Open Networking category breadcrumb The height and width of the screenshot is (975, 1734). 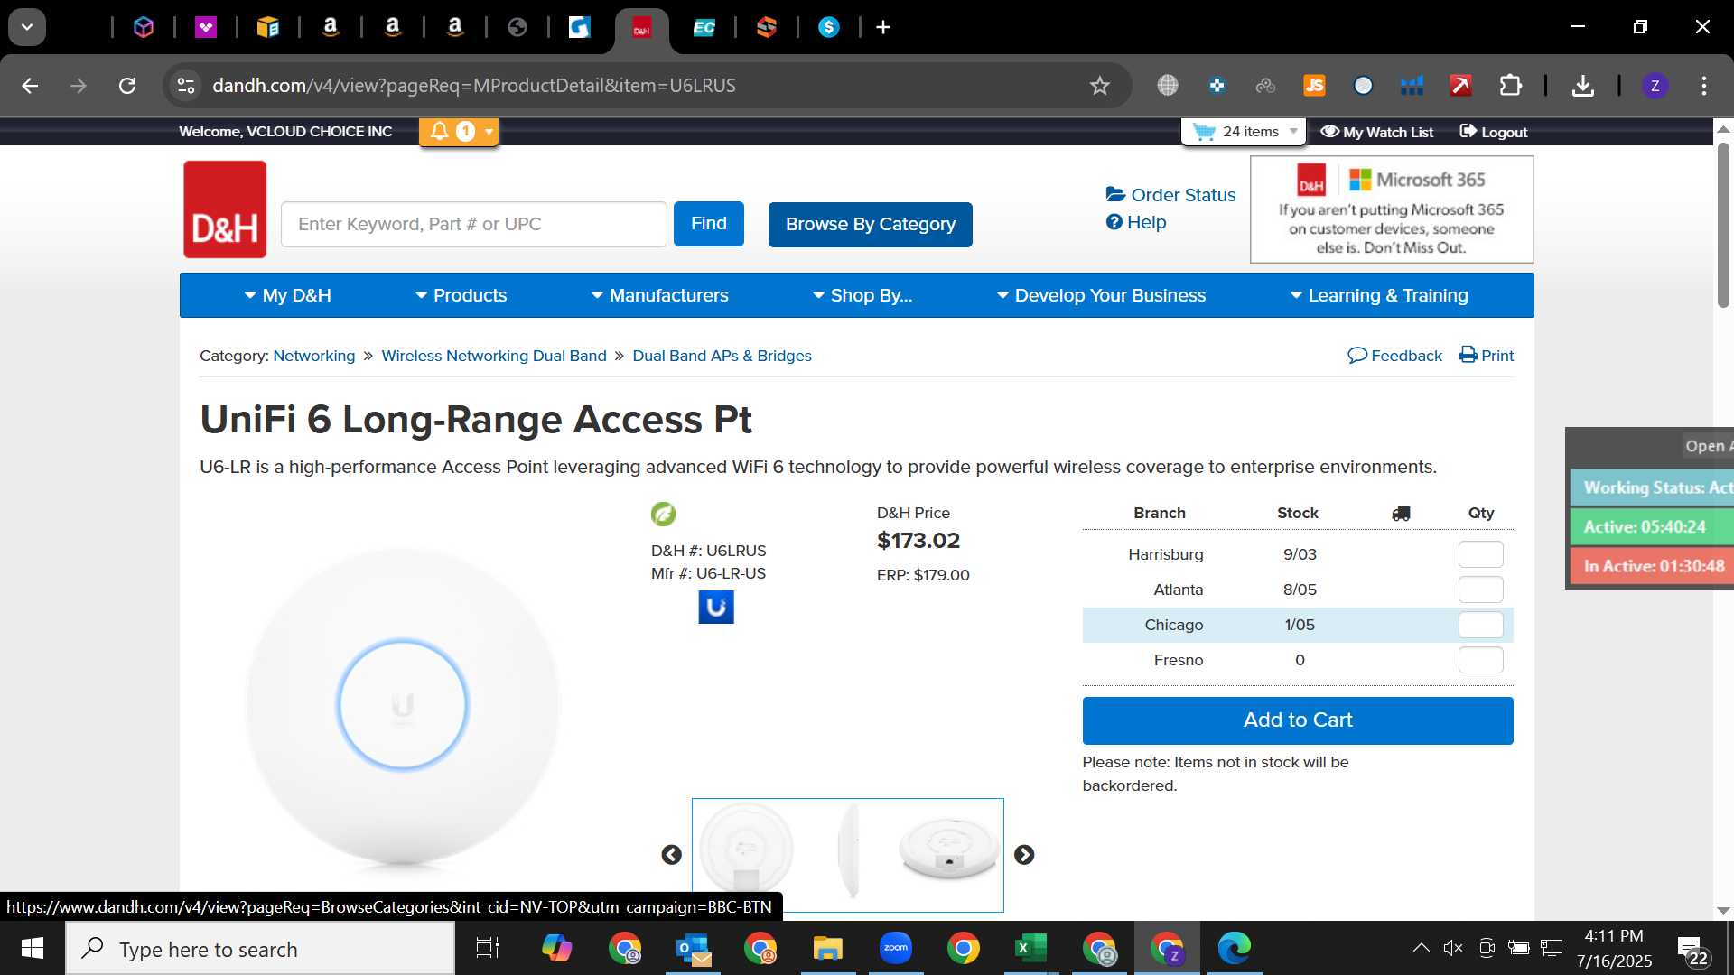click(x=314, y=356)
